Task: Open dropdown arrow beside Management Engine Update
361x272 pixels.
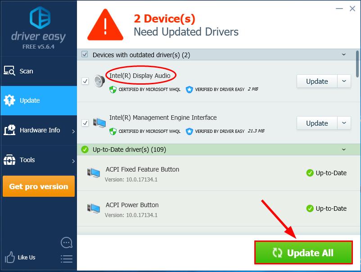Action: (344, 123)
